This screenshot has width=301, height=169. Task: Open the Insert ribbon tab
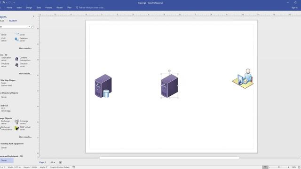(19, 8)
